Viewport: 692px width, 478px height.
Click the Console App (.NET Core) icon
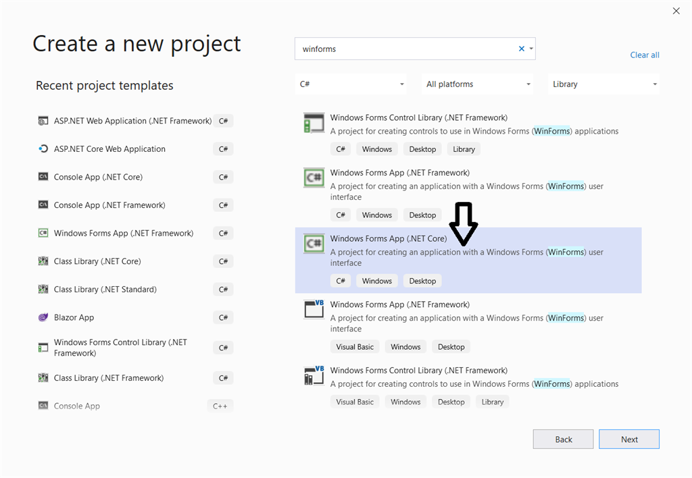coord(43,177)
